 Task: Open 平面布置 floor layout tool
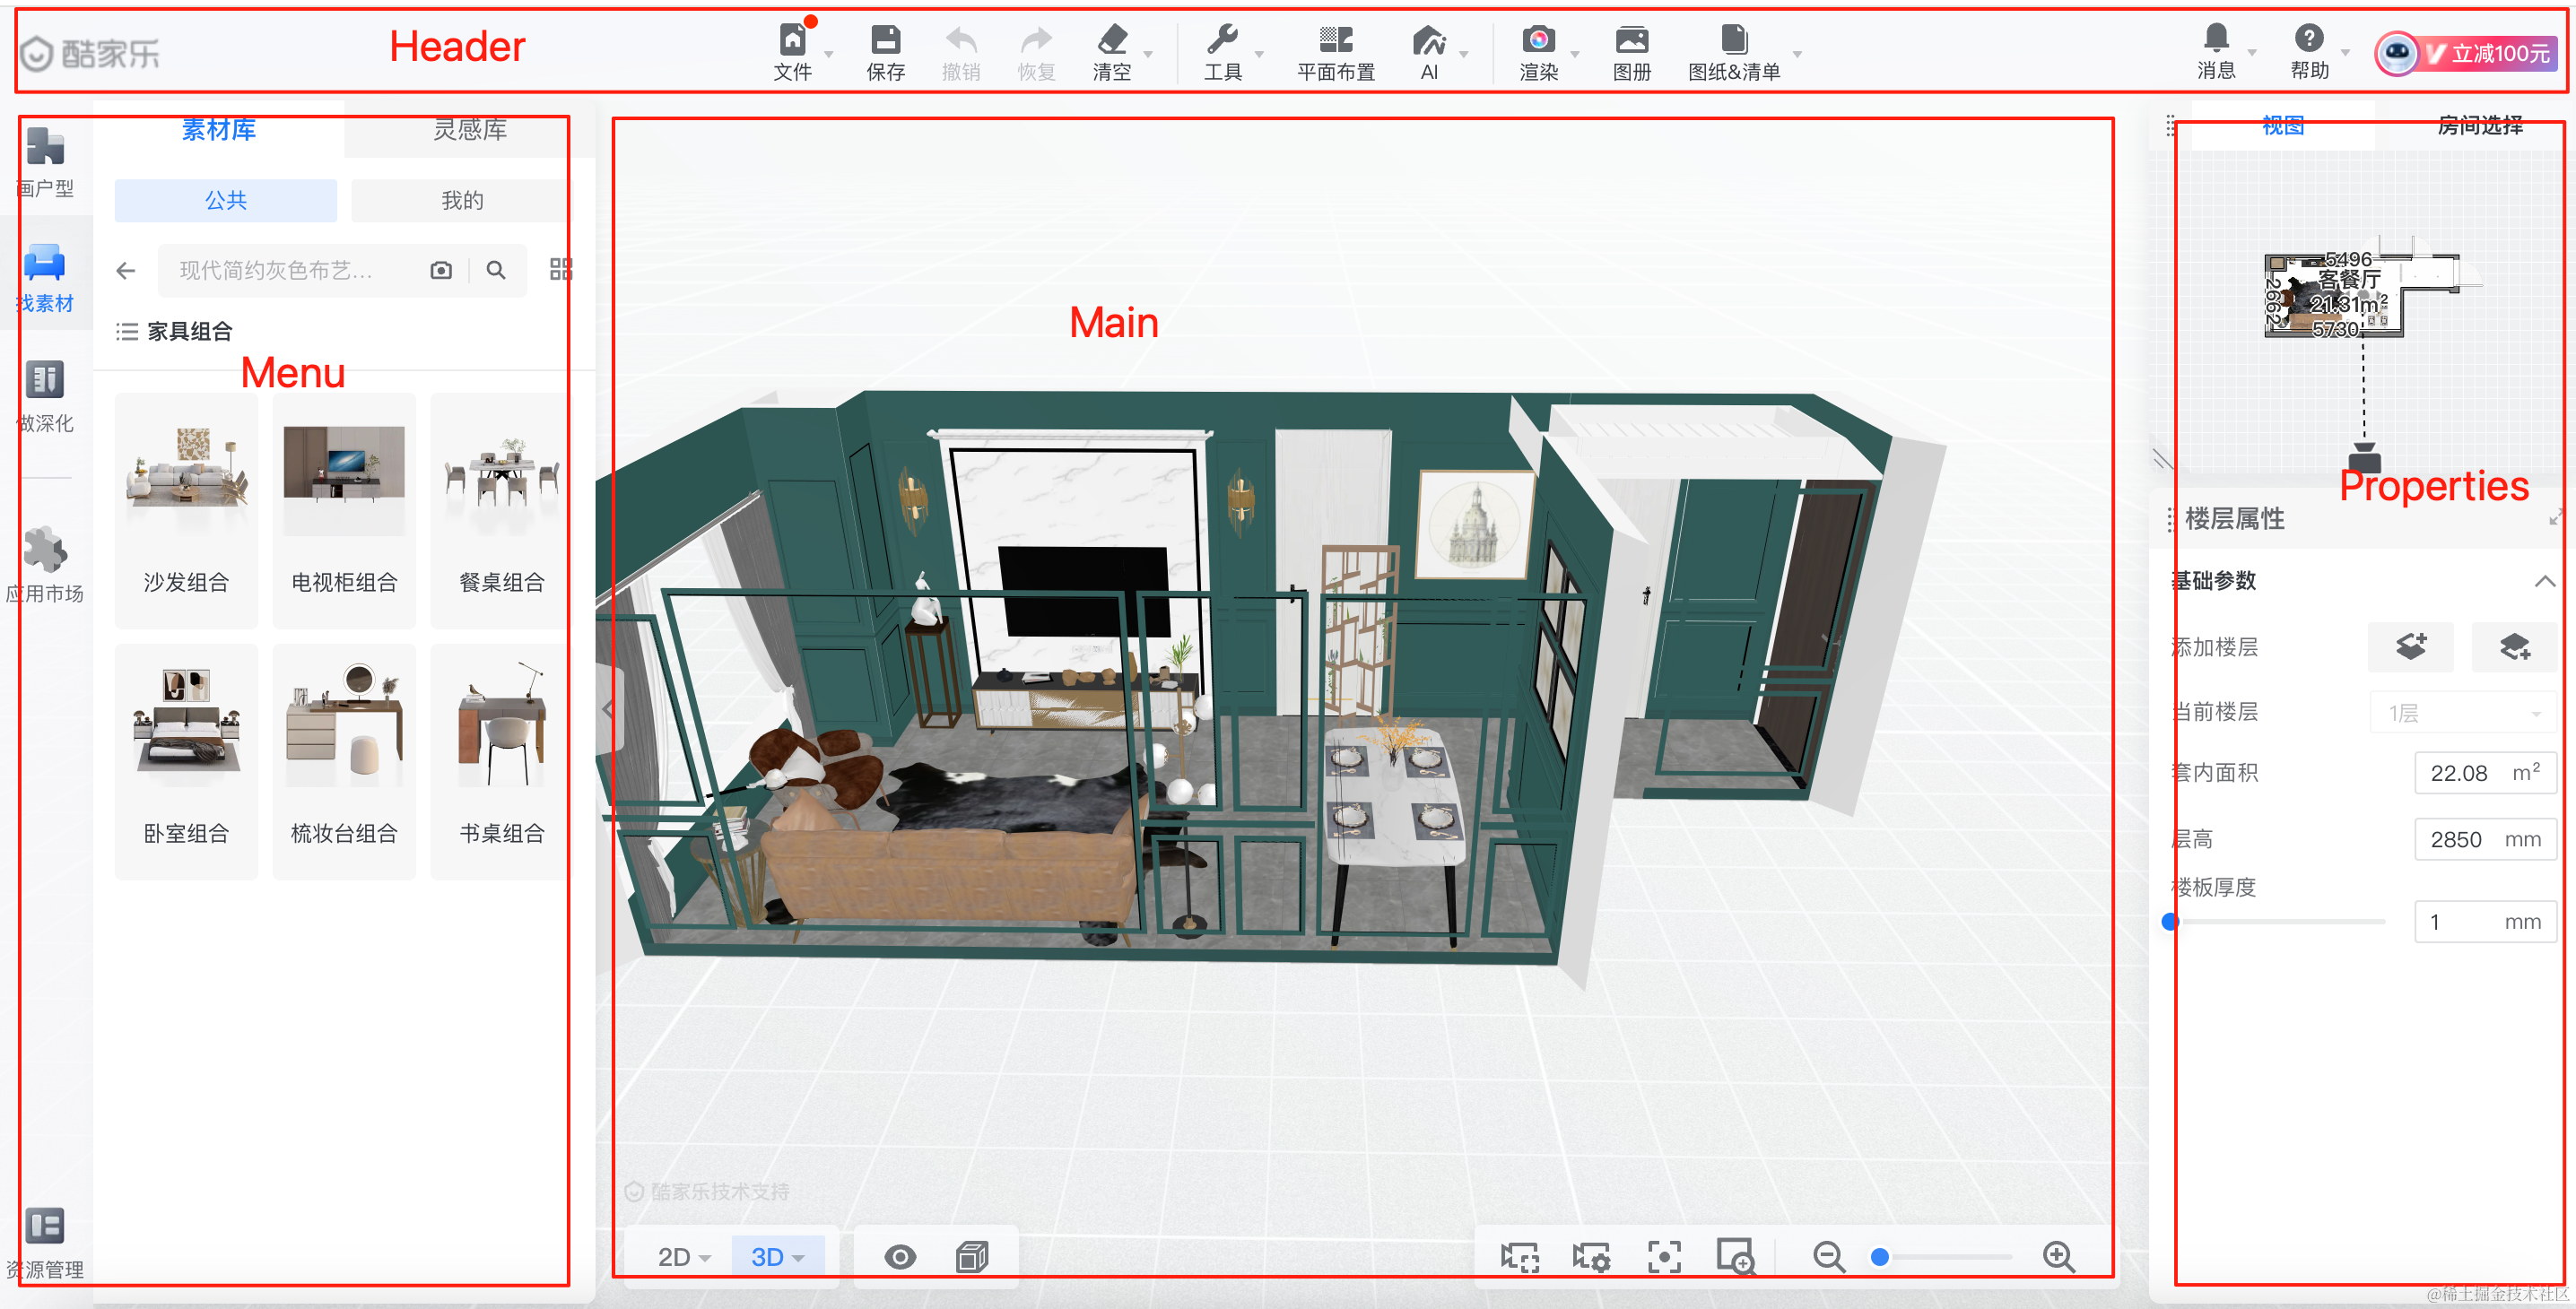pyautogui.click(x=1336, y=41)
